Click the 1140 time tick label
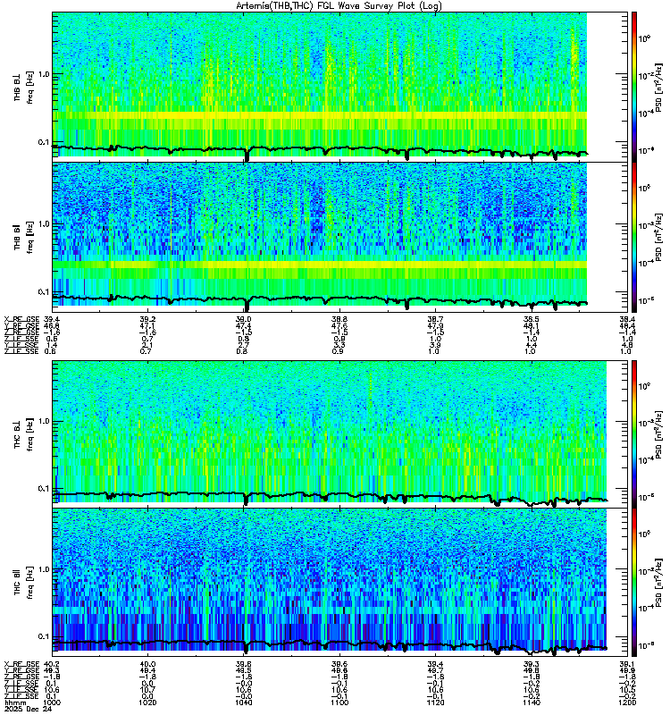This screenshot has width=670, height=715. click(x=532, y=702)
